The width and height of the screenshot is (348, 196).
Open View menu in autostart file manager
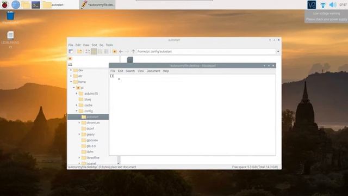pos(86,45)
